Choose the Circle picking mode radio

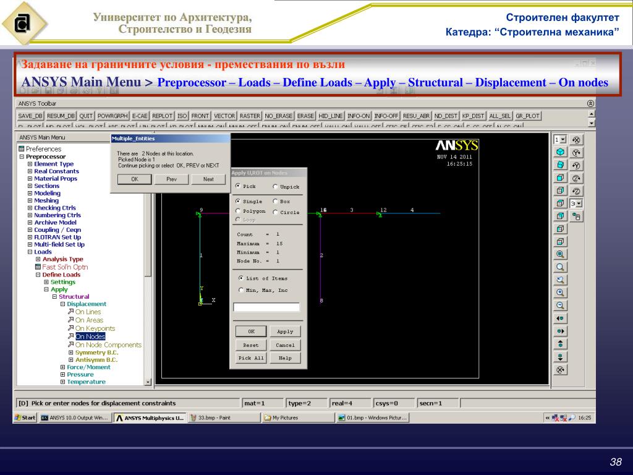(x=275, y=212)
